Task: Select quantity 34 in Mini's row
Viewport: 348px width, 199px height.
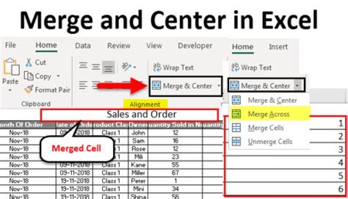Action: 175,189
